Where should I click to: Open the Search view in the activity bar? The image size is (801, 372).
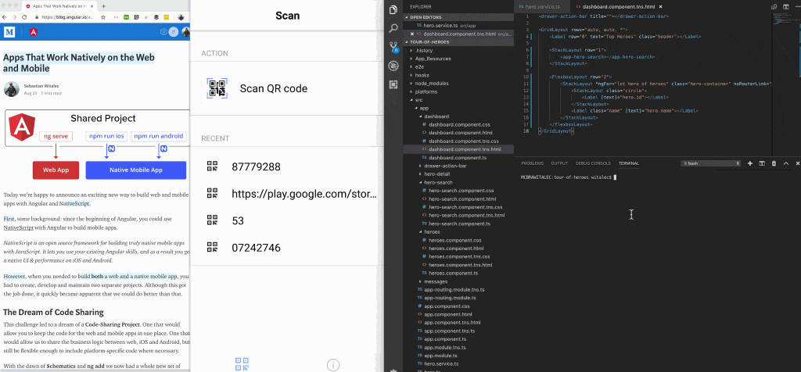coord(393,28)
